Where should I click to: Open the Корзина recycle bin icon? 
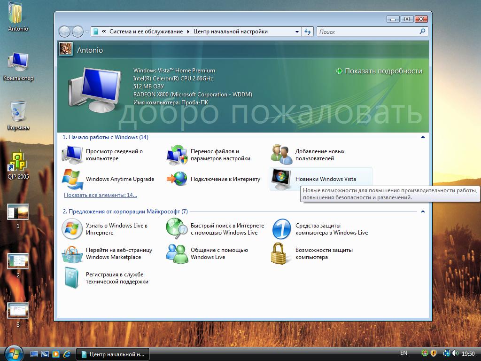pyautogui.click(x=18, y=112)
